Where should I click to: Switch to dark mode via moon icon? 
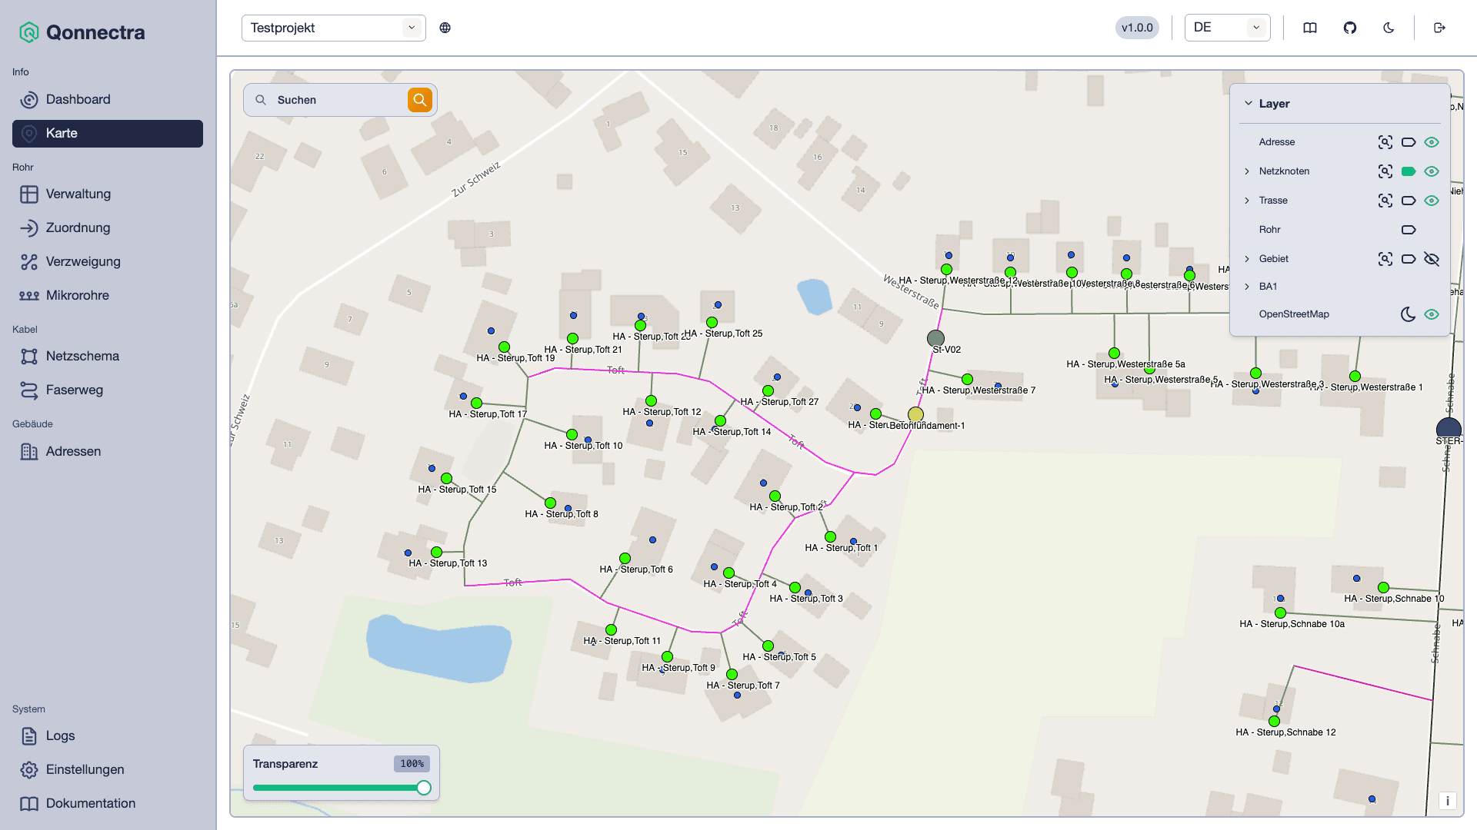1389,28
